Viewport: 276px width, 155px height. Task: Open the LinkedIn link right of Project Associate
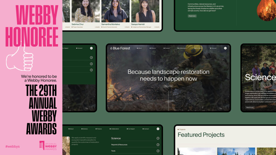point(97,27)
